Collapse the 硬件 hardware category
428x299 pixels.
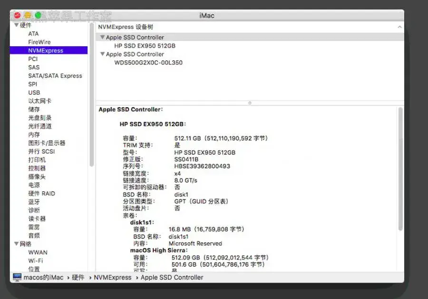pyautogui.click(x=16, y=25)
